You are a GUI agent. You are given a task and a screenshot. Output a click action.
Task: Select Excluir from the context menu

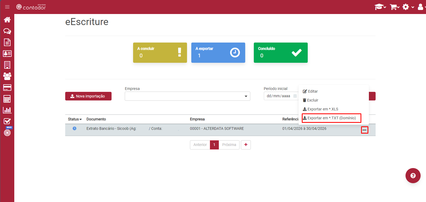(x=310, y=100)
